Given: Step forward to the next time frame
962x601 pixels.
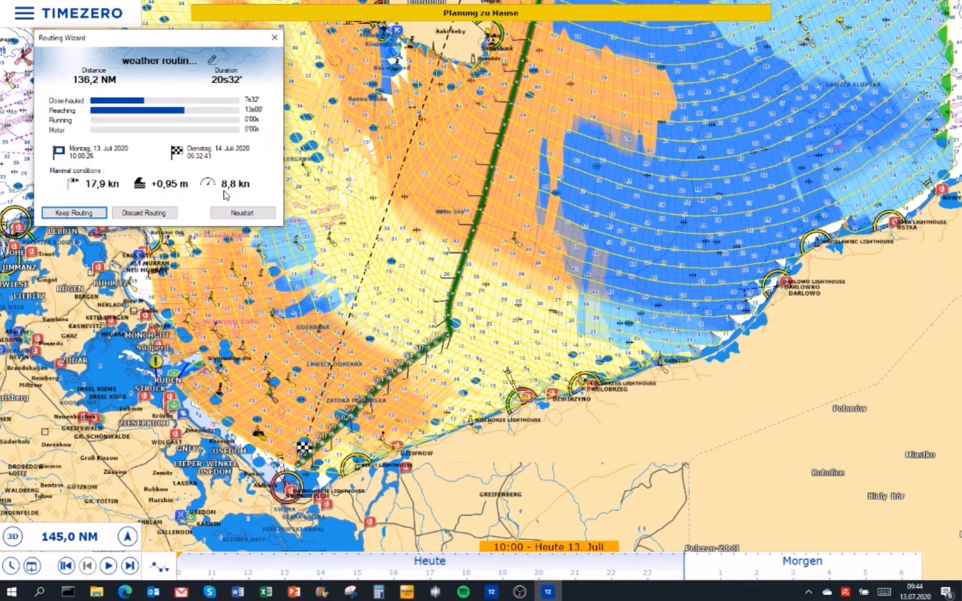Looking at the screenshot, I should coord(130,566).
